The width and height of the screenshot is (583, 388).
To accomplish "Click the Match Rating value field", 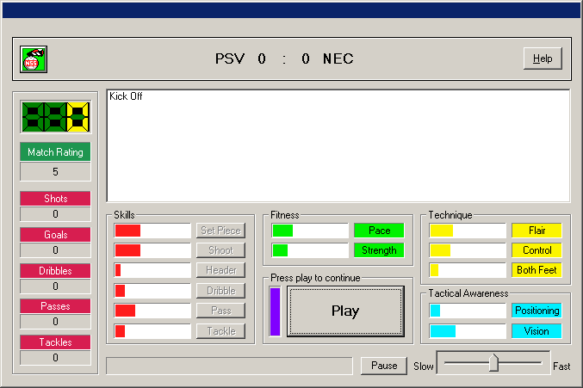I will pyautogui.click(x=56, y=171).
